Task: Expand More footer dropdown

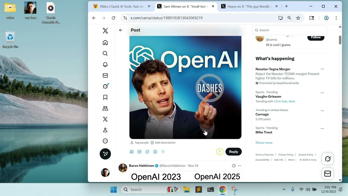Action: click(x=292, y=160)
